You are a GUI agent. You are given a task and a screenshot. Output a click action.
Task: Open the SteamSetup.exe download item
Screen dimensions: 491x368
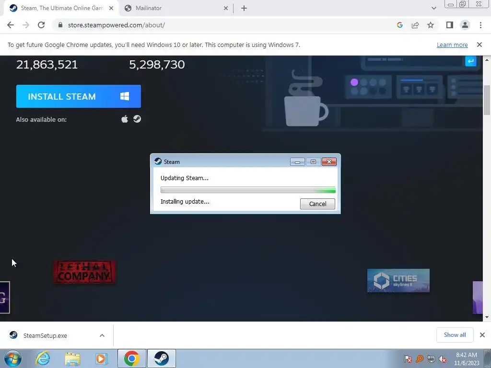46,335
